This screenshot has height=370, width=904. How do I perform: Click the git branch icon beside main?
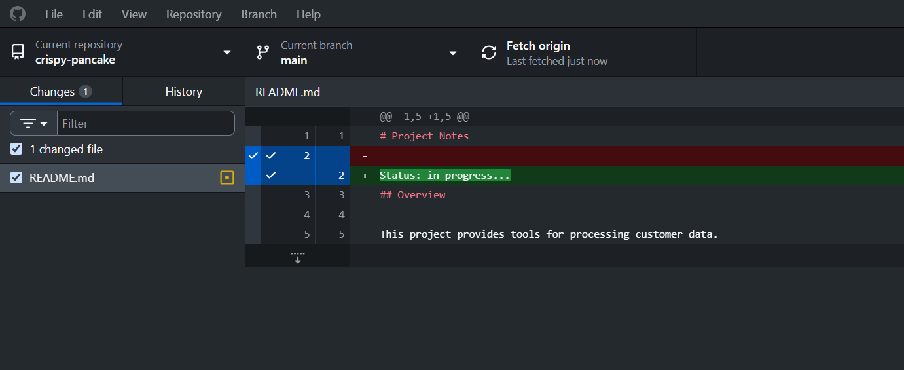(x=263, y=52)
